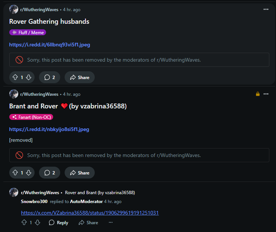This screenshot has height=232, width=276.
Task: Click 4 hr. ago timestamp on Brant and Rover post
Action: 72,94
